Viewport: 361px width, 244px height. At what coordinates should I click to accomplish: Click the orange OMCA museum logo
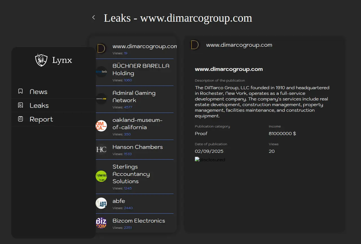[101, 126]
